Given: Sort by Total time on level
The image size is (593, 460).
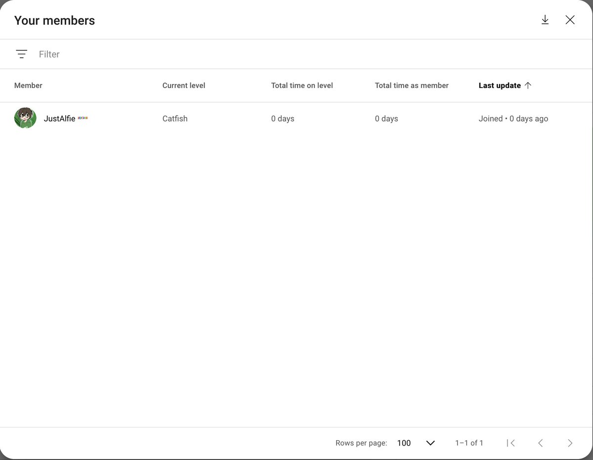Looking at the screenshot, I should point(302,85).
